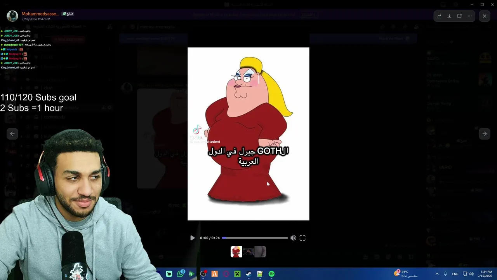Open the orange A app in taskbar
The width and height of the screenshot is (497, 280).
click(x=214, y=274)
